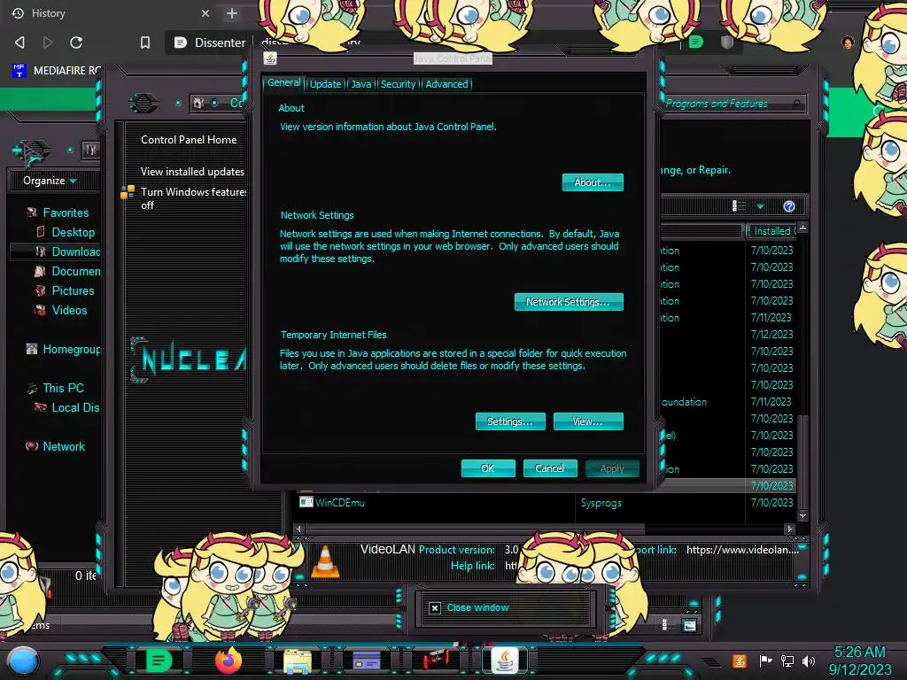The height and width of the screenshot is (680, 907).
Task: Open the Control Panel taskbar icon
Action: tap(366, 661)
